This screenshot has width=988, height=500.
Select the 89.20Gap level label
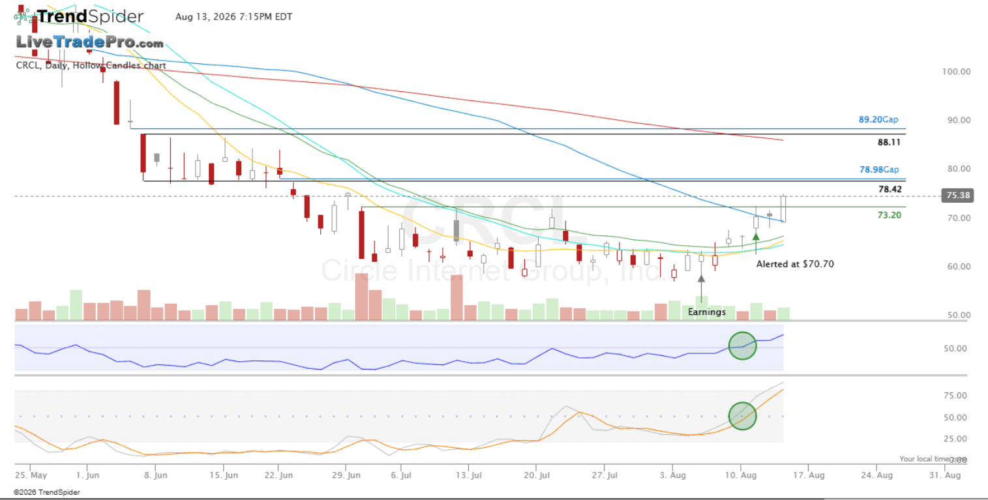click(878, 120)
